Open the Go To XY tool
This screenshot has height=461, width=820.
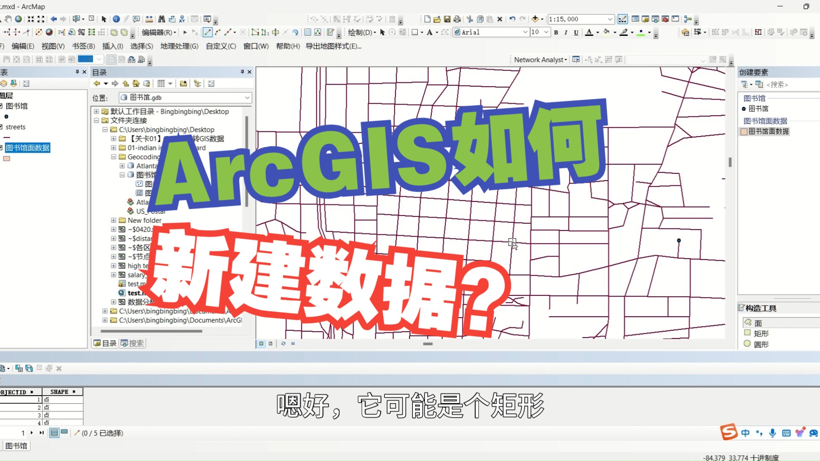pyautogui.click(x=182, y=19)
